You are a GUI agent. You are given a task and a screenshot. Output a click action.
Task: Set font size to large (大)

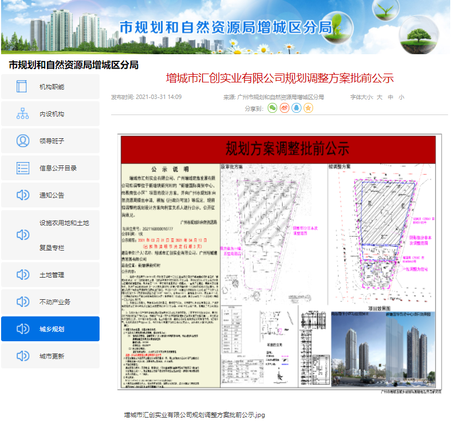click(x=379, y=97)
